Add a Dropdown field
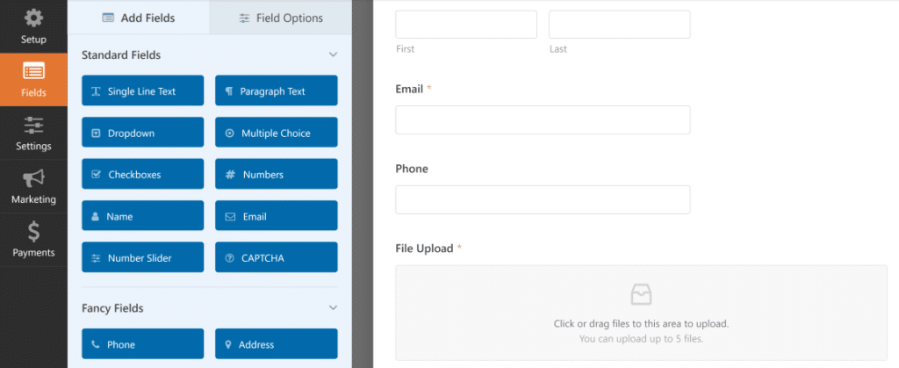Image resolution: width=899 pixels, height=368 pixels. pyautogui.click(x=142, y=133)
